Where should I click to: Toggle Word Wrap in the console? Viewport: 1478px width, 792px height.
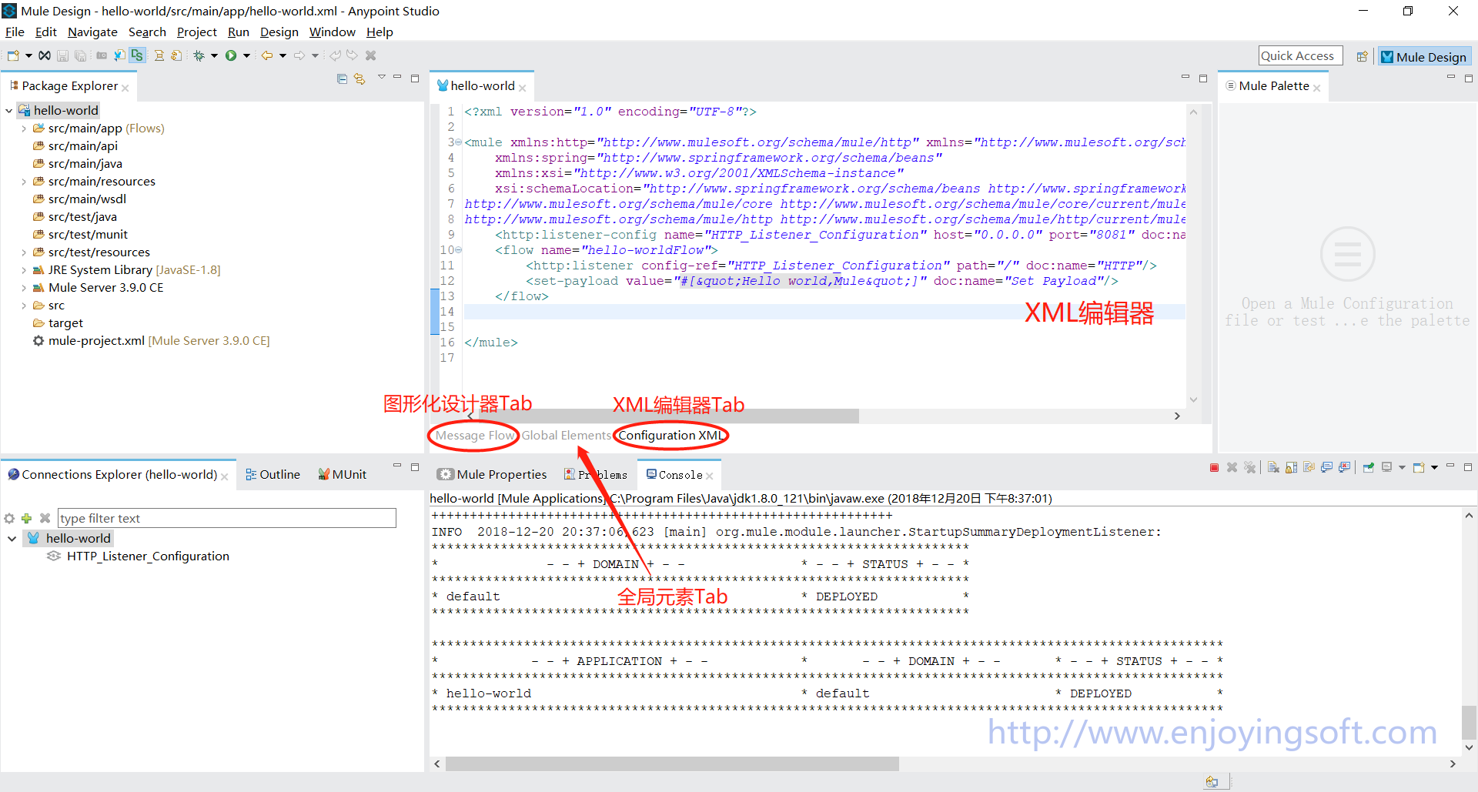click(1309, 467)
